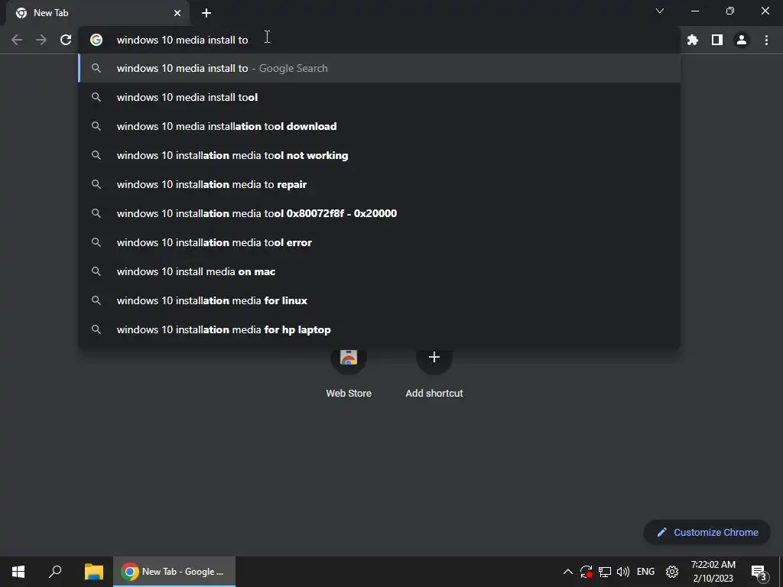Click the ENG language indicator

point(645,572)
